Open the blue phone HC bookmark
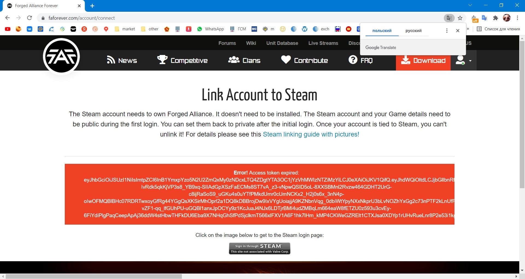The width and height of the screenshot is (525, 279). (x=51, y=29)
